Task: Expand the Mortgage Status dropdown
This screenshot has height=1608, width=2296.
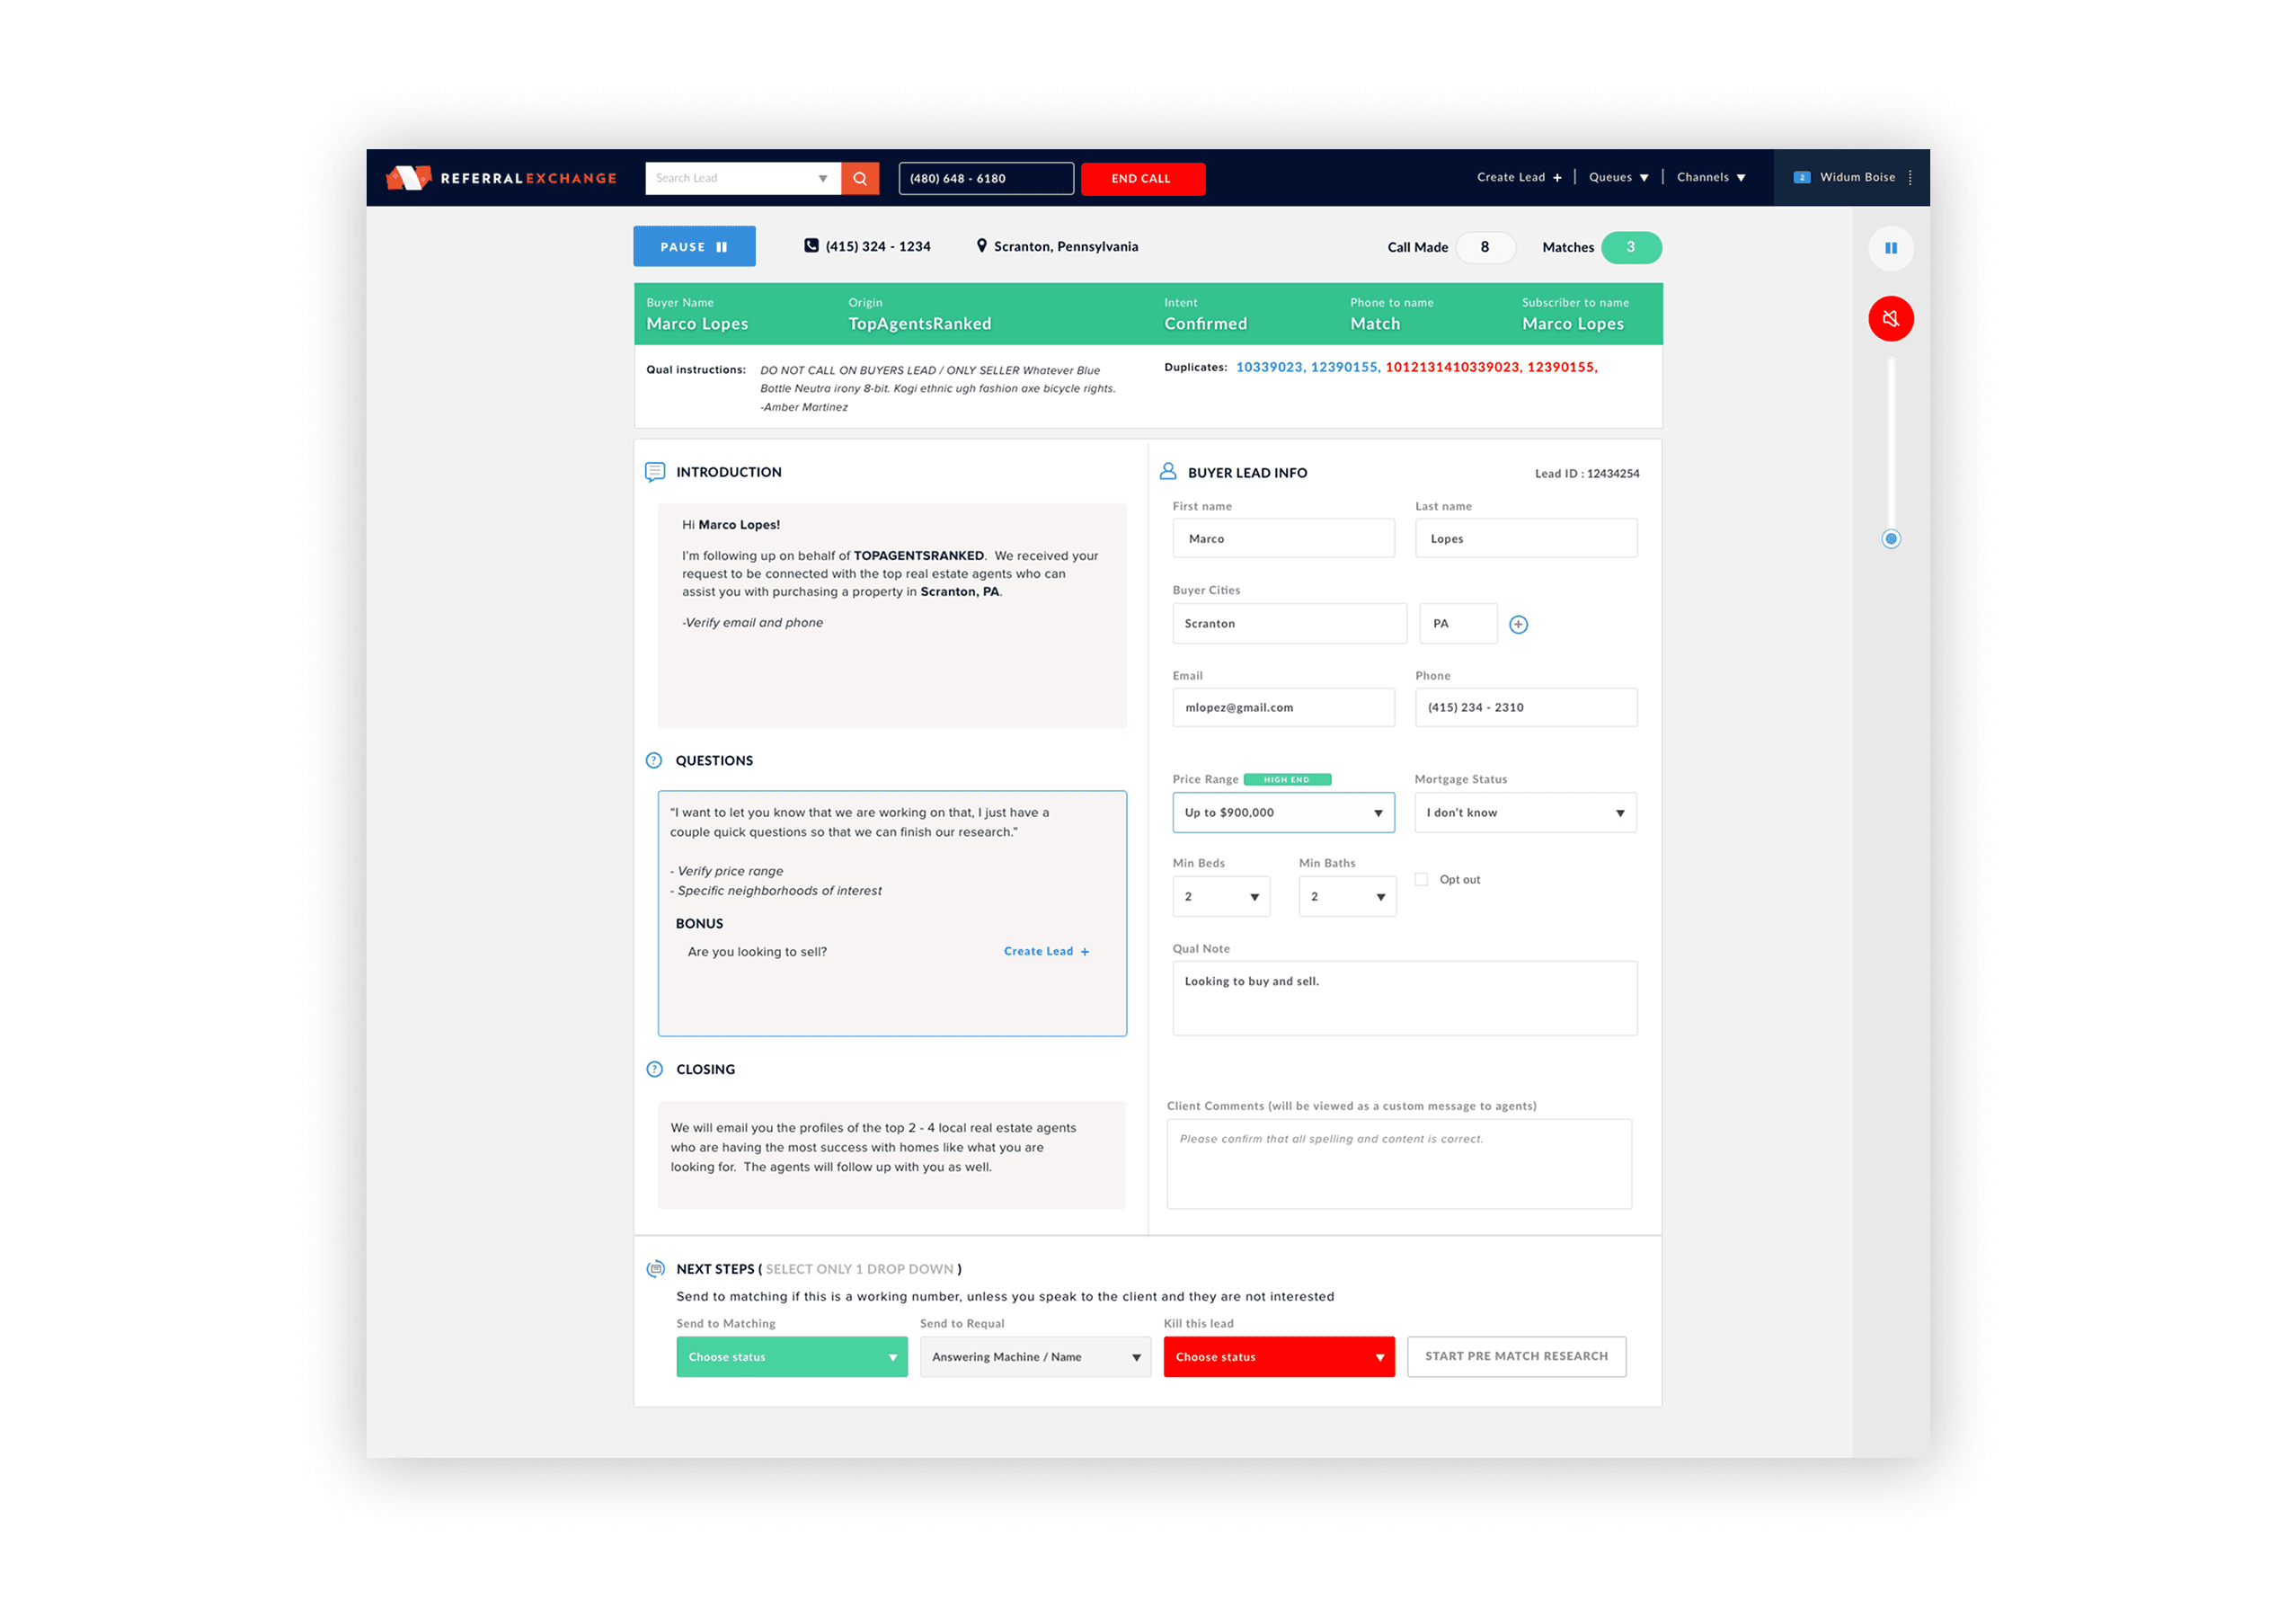Action: click(x=1525, y=813)
